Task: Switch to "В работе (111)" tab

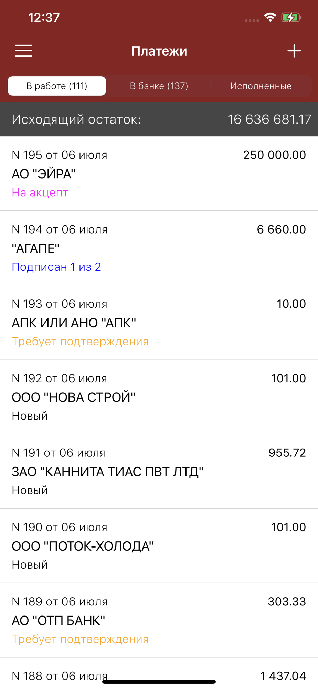Action: [x=57, y=86]
